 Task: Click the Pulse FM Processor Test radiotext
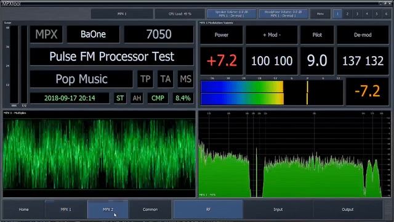click(112, 57)
